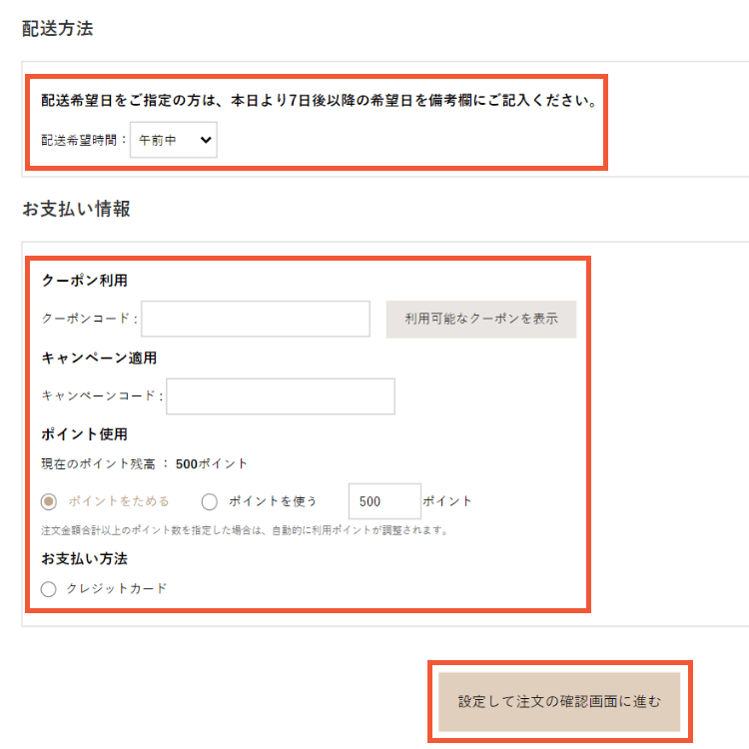Viewport: 749px width, 749px height.
Task: Click 設定して注文の確認画面に進む button
Action: pos(559,701)
